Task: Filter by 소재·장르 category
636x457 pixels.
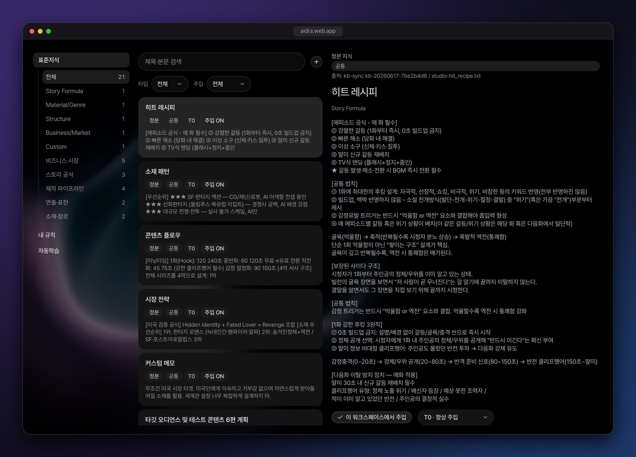Action: [x=86, y=216]
